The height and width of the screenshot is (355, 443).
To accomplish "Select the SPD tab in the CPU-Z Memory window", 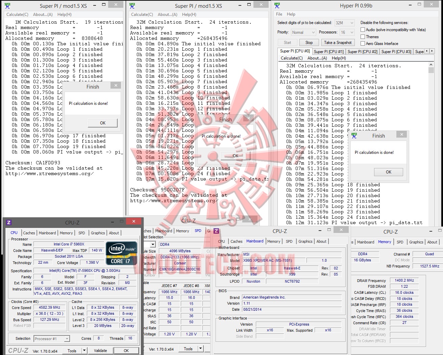I will tap(400, 242).
